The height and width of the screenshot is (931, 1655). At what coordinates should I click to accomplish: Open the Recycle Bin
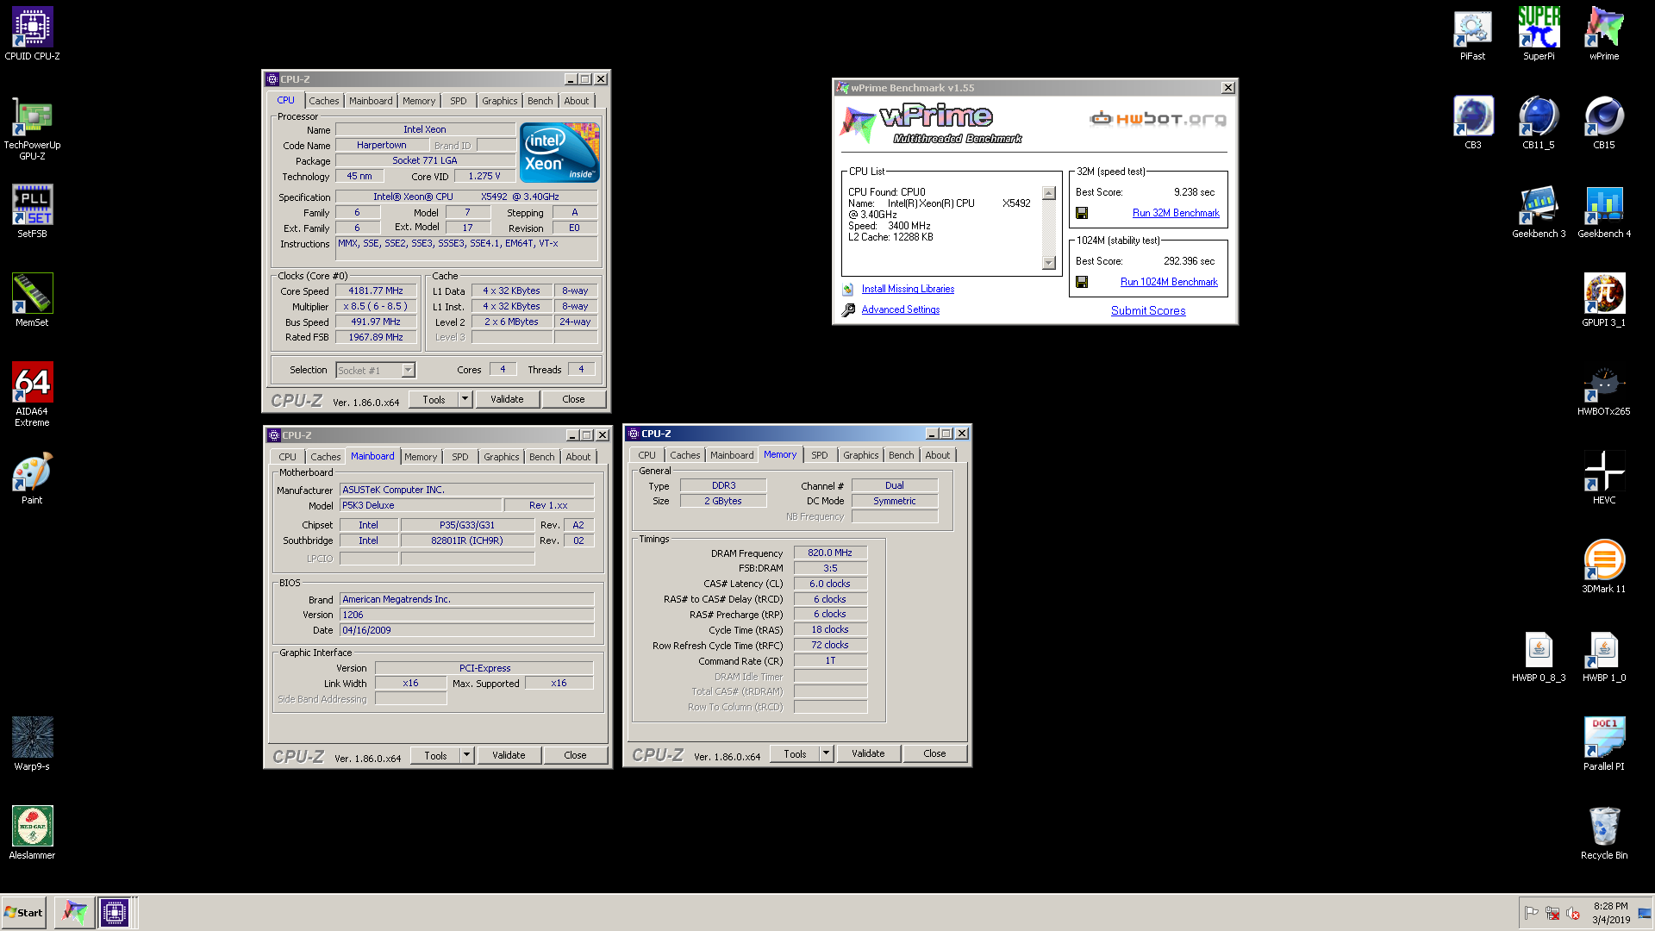[x=1604, y=834]
